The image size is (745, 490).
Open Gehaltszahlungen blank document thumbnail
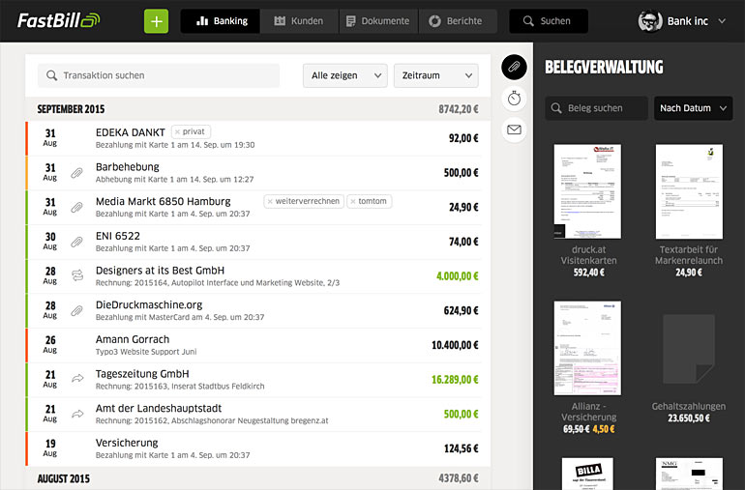(x=689, y=349)
